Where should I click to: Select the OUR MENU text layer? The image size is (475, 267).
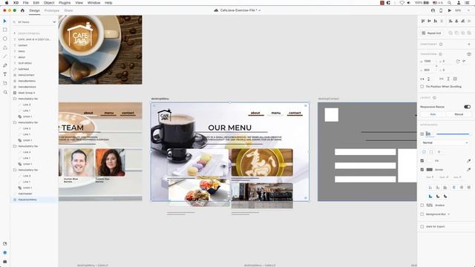coord(24,63)
